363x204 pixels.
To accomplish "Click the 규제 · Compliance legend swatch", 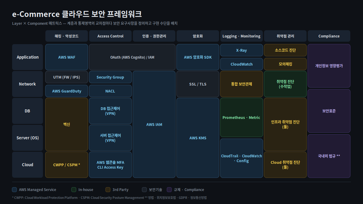I will click(x=169, y=190).
